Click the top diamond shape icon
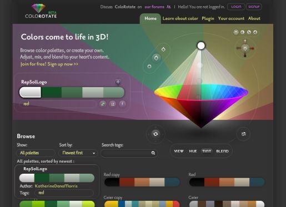286x207 pixels. click(163, 49)
